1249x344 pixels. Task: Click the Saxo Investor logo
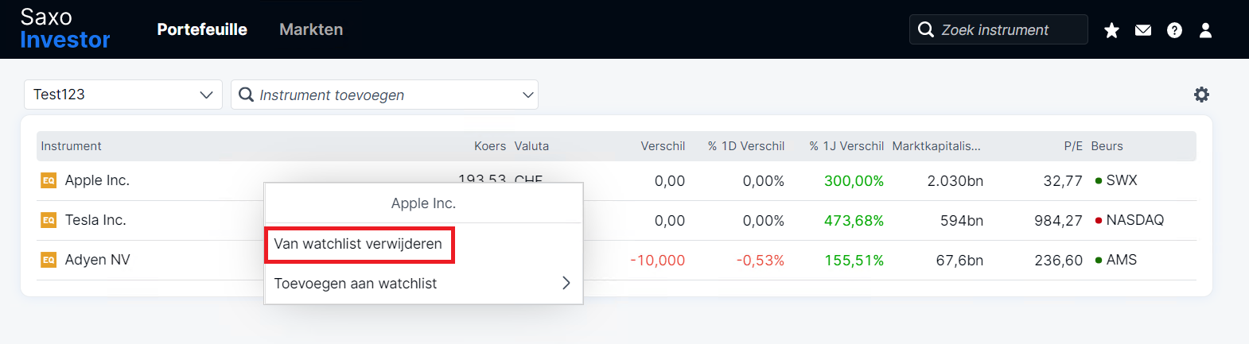click(x=64, y=29)
